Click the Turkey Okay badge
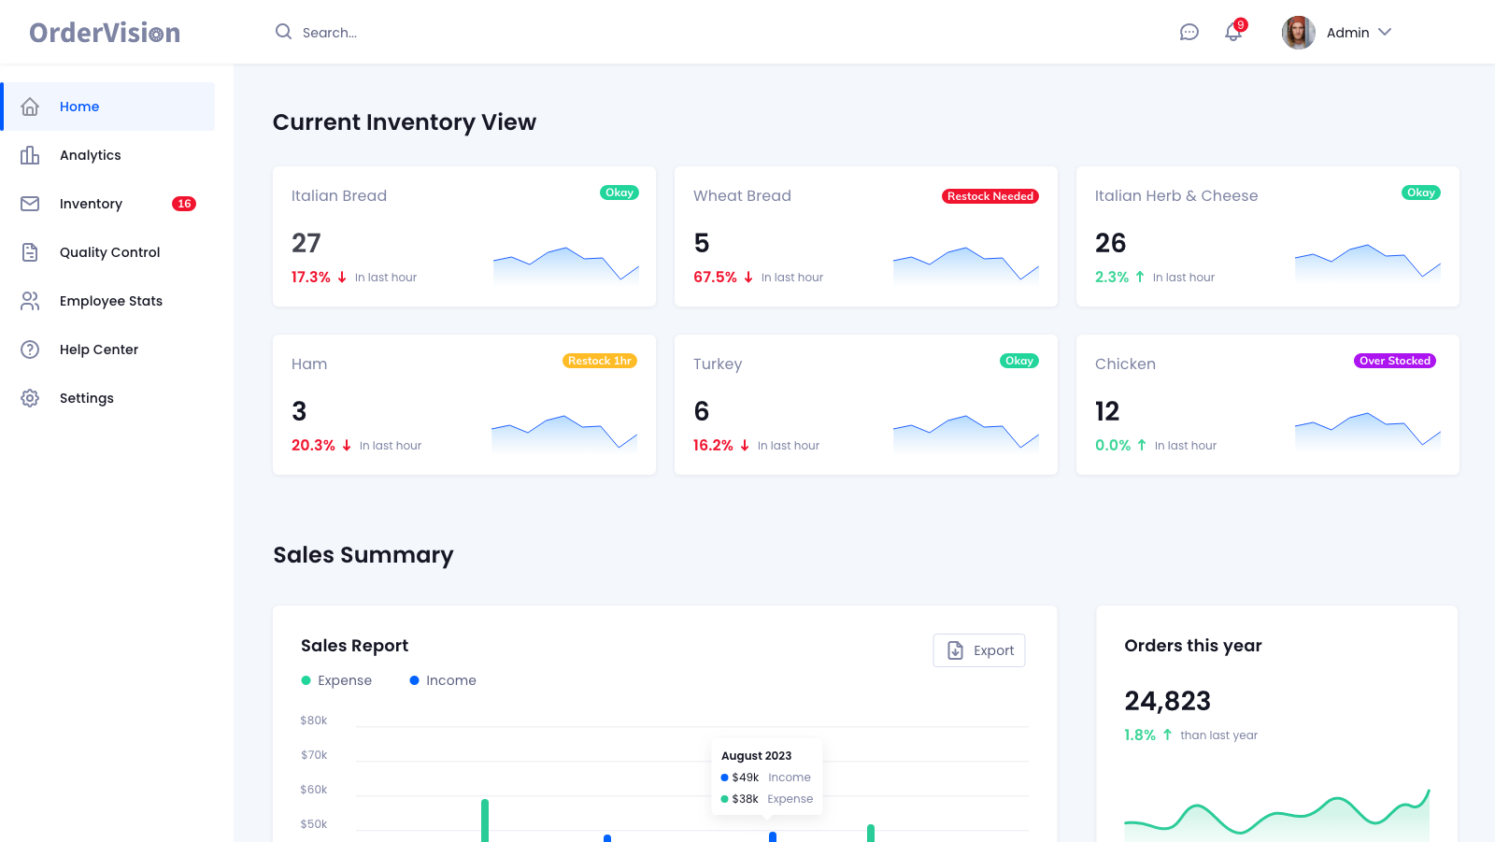This screenshot has height=842, width=1495. (1019, 361)
